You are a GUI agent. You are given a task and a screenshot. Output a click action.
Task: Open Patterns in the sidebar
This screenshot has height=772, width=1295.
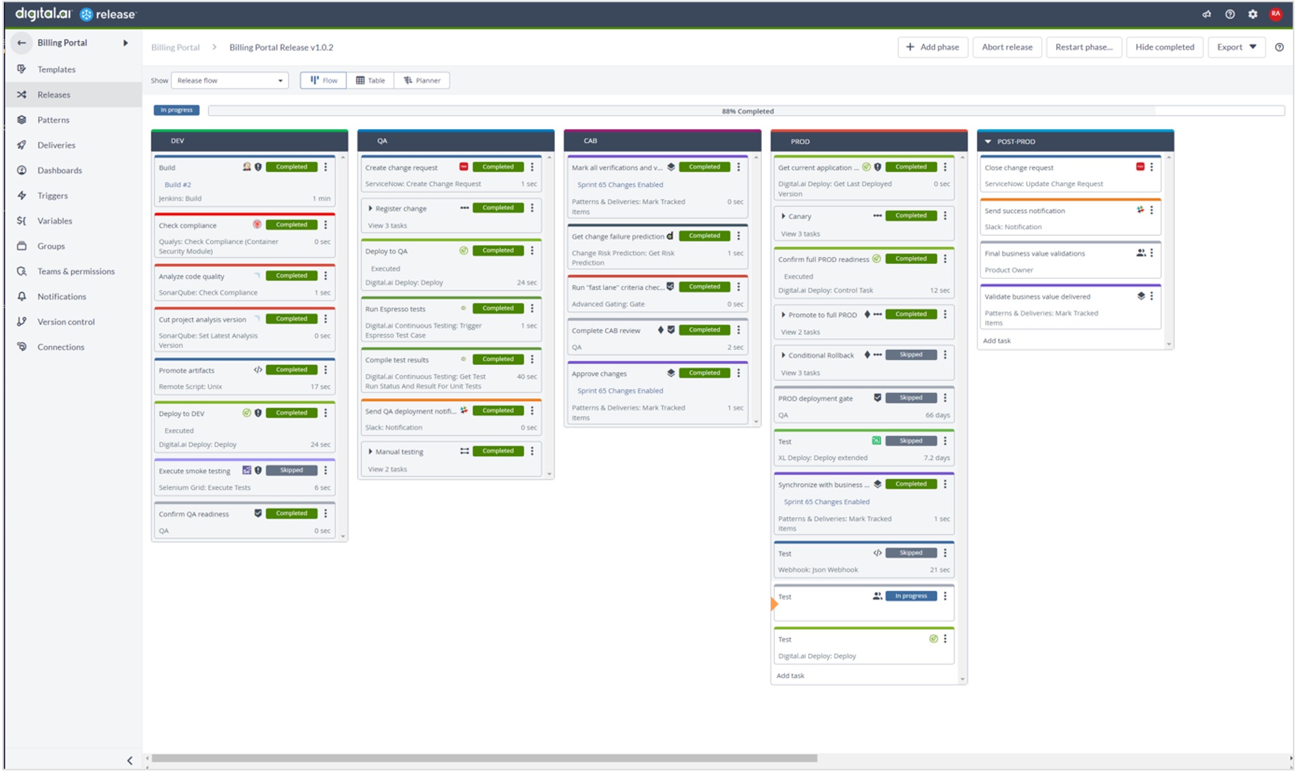53,120
